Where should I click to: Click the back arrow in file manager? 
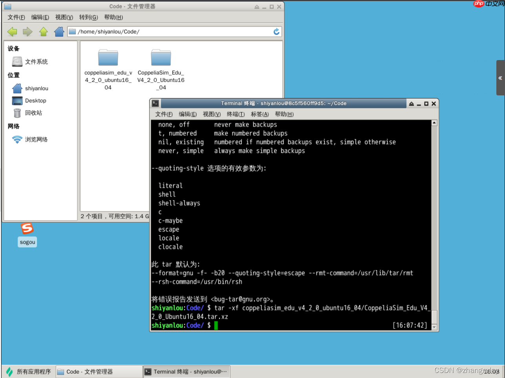coord(12,32)
